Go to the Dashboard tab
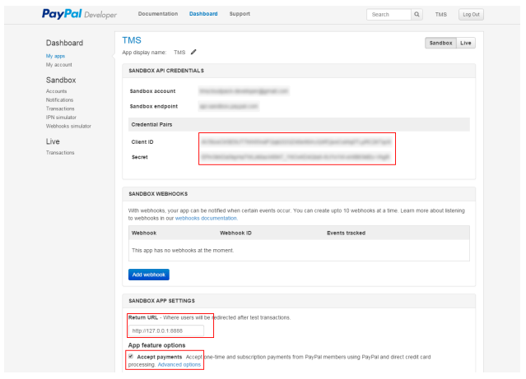 pyautogui.click(x=203, y=15)
